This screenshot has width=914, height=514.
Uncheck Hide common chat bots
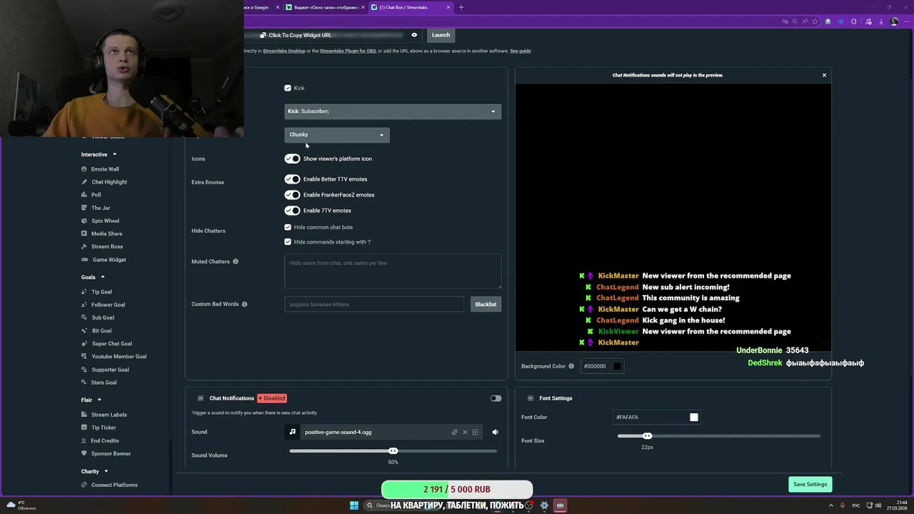click(288, 227)
